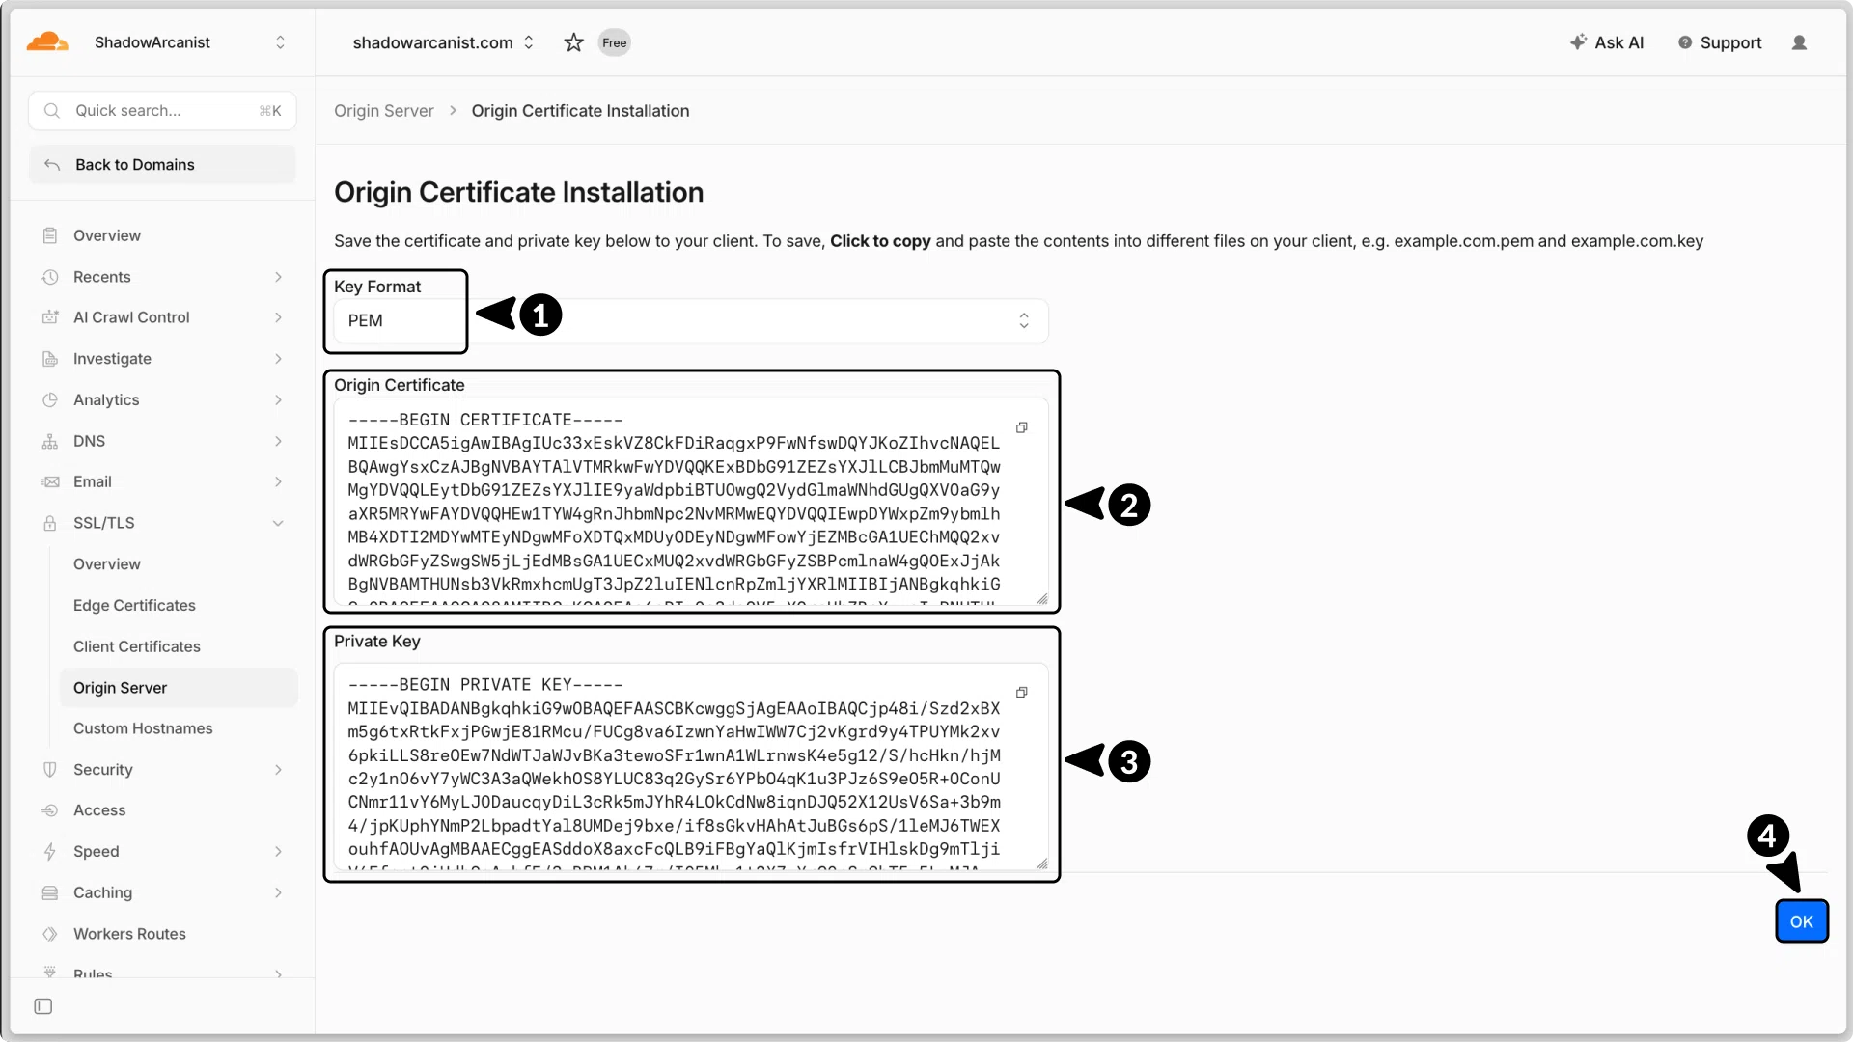
Task: Open Custom Hostnames page
Action: tap(179, 728)
